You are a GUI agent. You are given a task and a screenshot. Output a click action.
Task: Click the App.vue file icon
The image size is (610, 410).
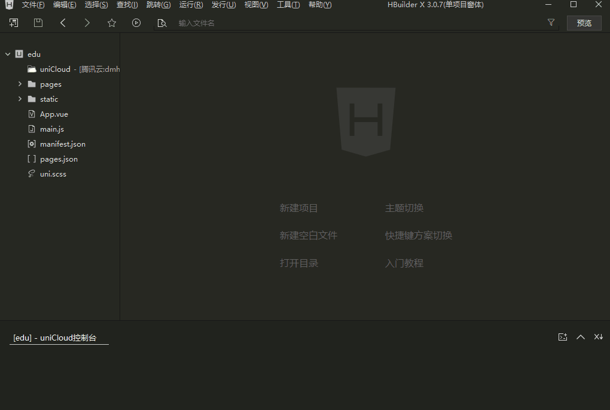[x=32, y=114]
